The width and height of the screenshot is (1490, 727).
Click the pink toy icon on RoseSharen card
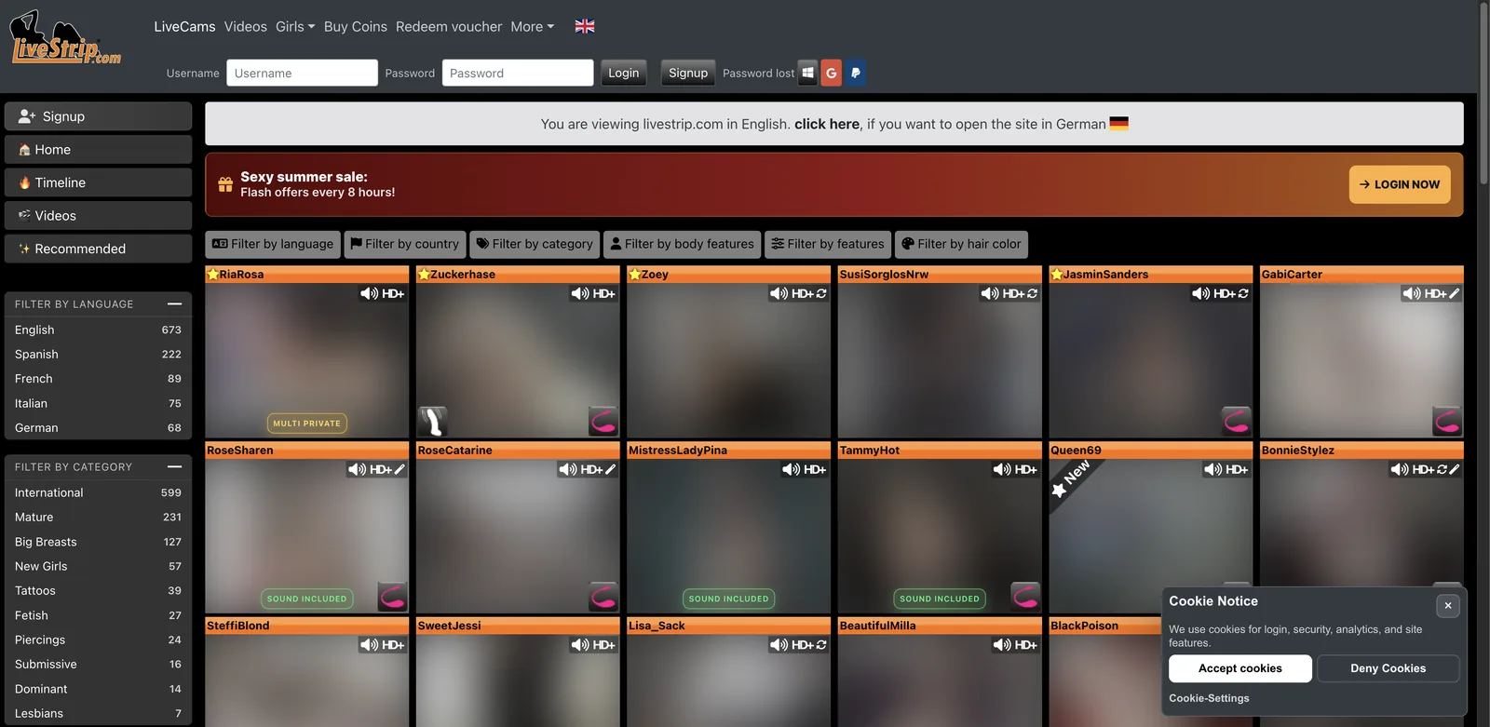click(393, 597)
